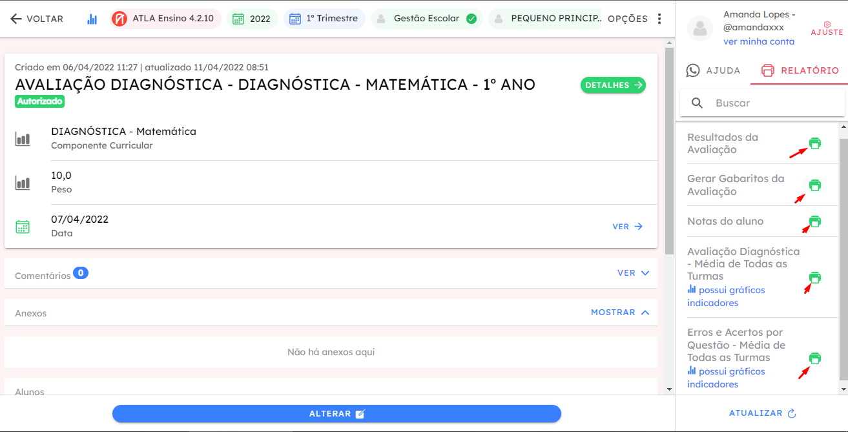Screen dimensions: 848x432
Task: Click the Resultados da Avaliação label
Action: [x=723, y=143]
